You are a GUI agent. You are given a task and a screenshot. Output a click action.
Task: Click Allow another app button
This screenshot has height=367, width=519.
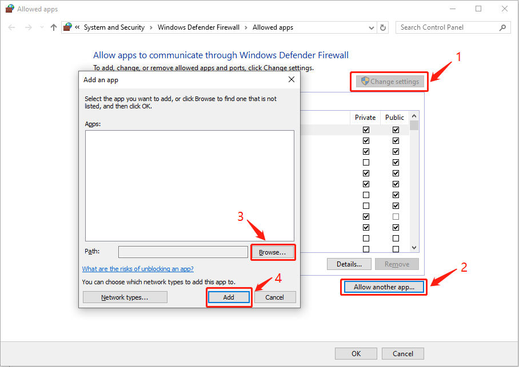(x=384, y=287)
